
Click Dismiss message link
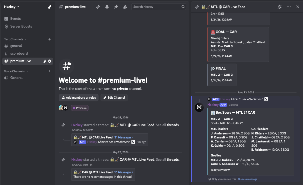pos(247,179)
